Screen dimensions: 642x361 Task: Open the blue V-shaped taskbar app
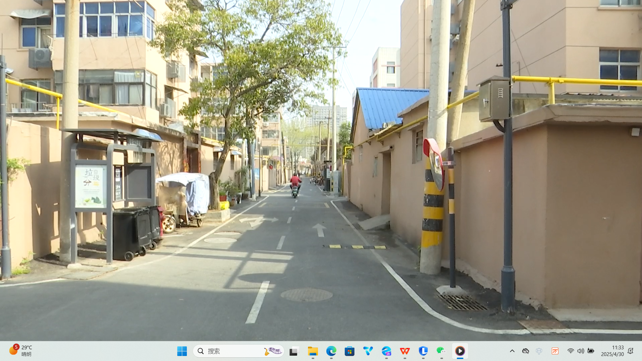(368, 351)
